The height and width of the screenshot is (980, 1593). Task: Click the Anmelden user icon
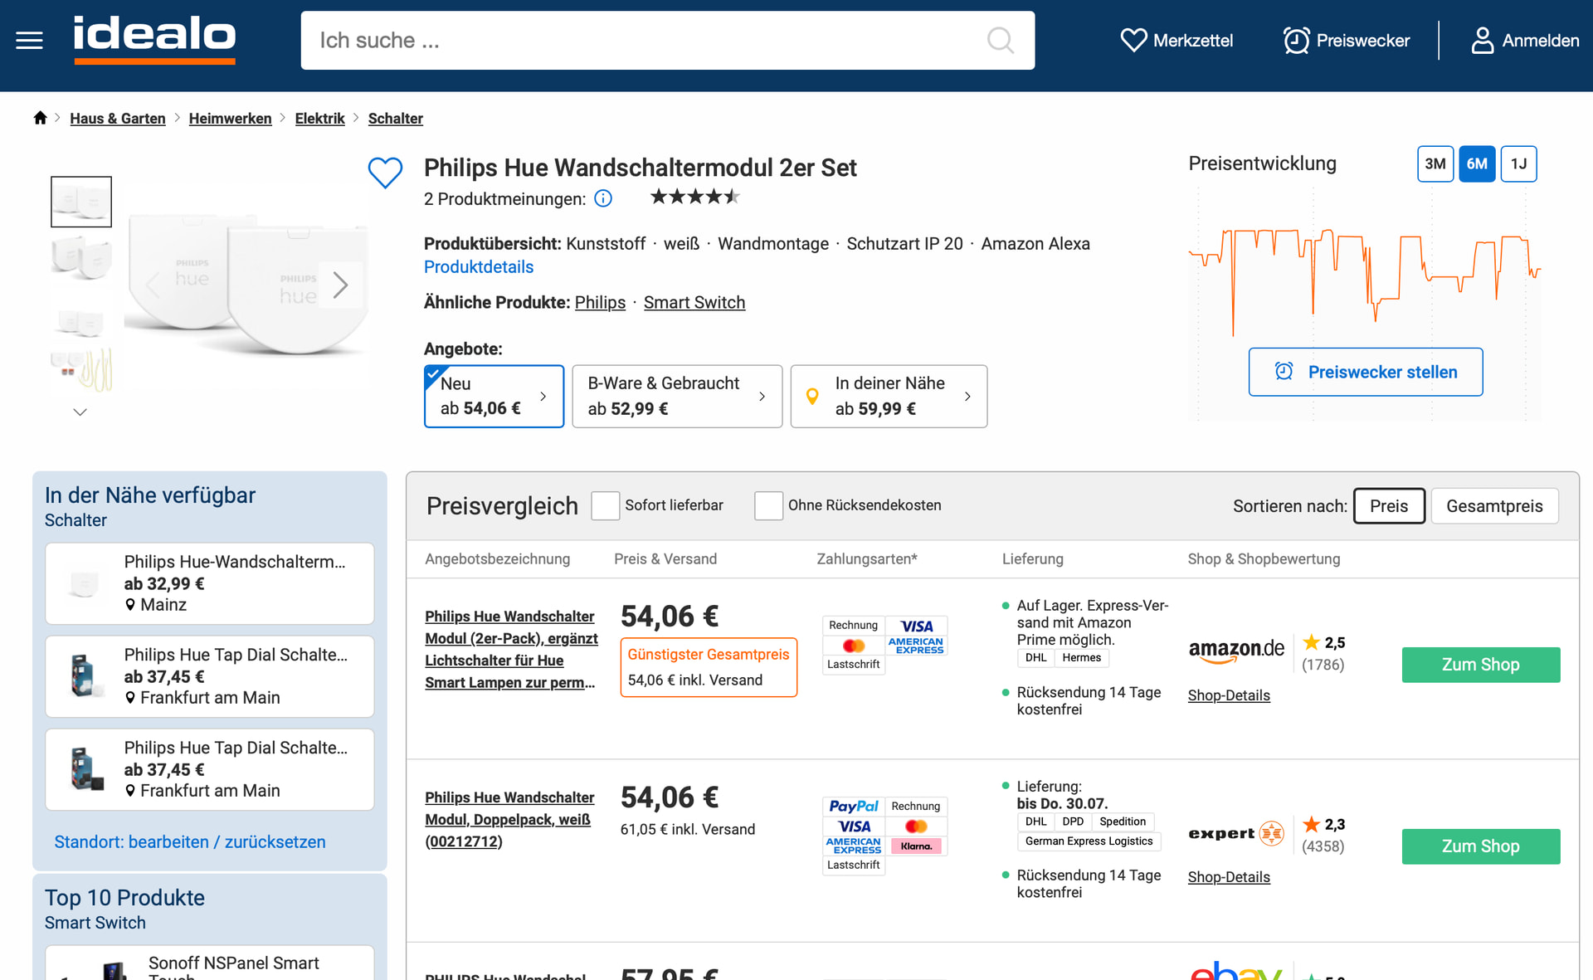(1482, 40)
